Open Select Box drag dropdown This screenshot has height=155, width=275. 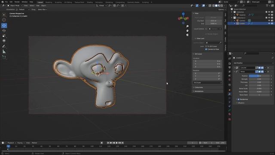coord(42,9)
